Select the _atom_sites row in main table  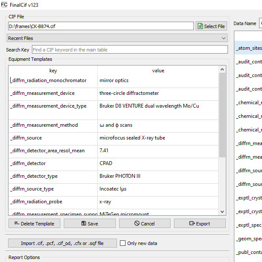248,48
